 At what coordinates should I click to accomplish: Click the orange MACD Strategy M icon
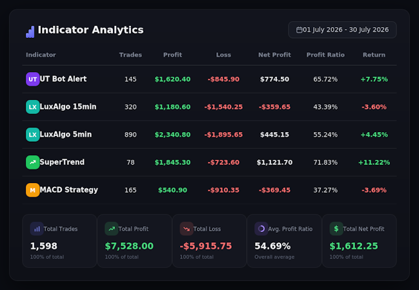(32, 190)
